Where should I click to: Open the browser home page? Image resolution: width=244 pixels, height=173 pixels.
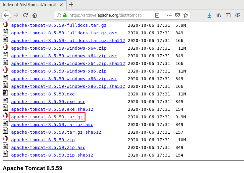click(35, 15)
